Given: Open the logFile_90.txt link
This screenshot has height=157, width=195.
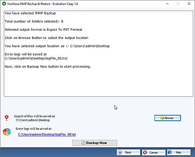Looking at the screenshot, I should [47, 134].
